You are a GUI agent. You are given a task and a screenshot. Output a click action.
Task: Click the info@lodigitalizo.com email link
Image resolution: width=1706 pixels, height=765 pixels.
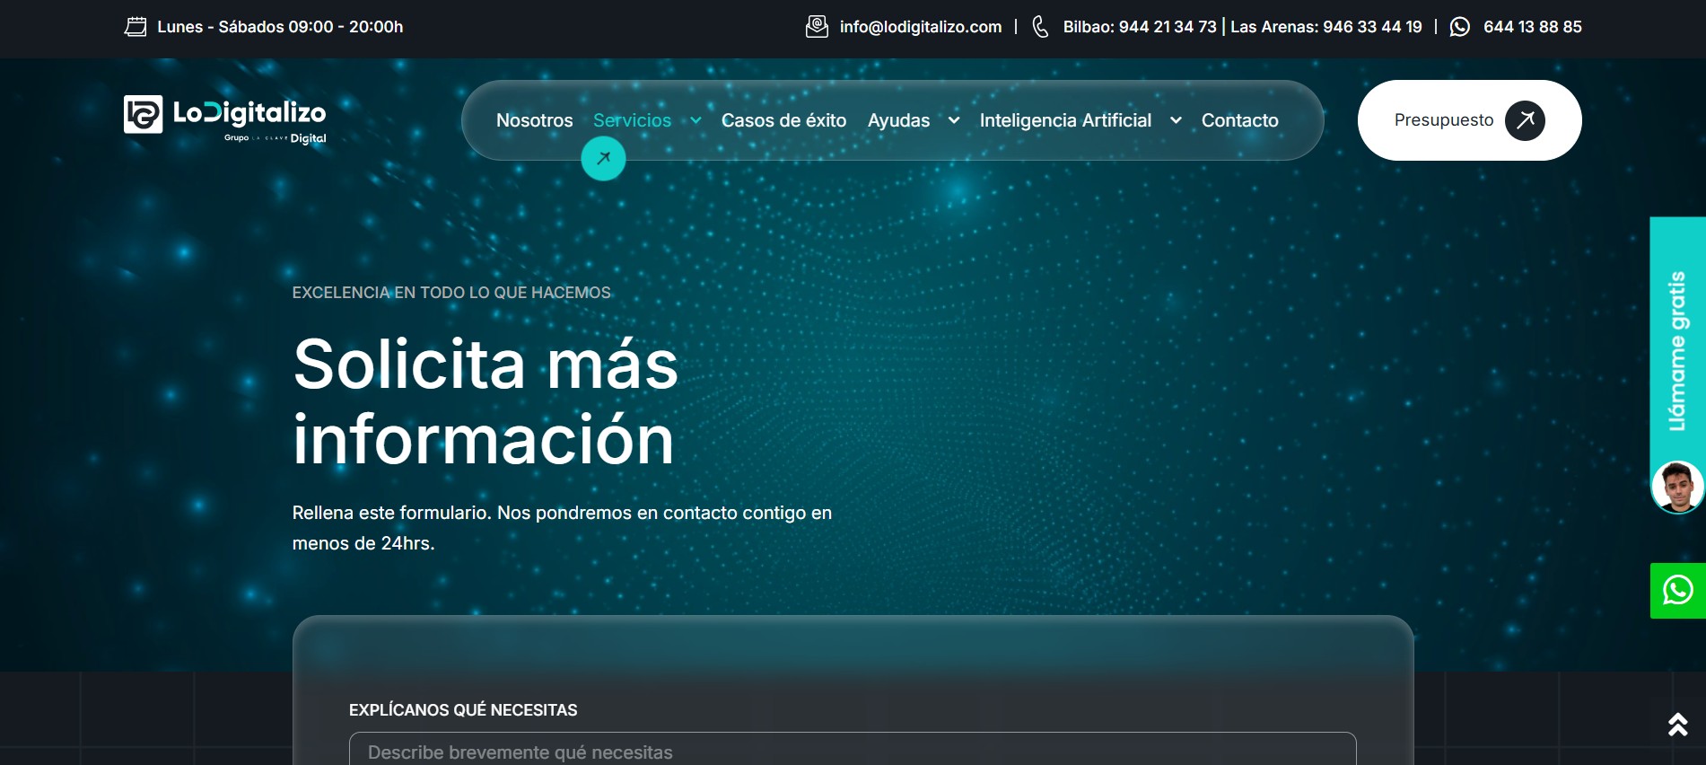[920, 27]
